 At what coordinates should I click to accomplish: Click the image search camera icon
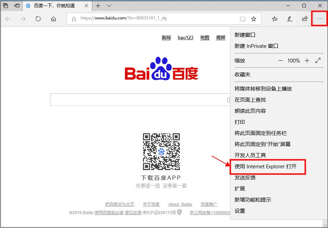coord(229,100)
